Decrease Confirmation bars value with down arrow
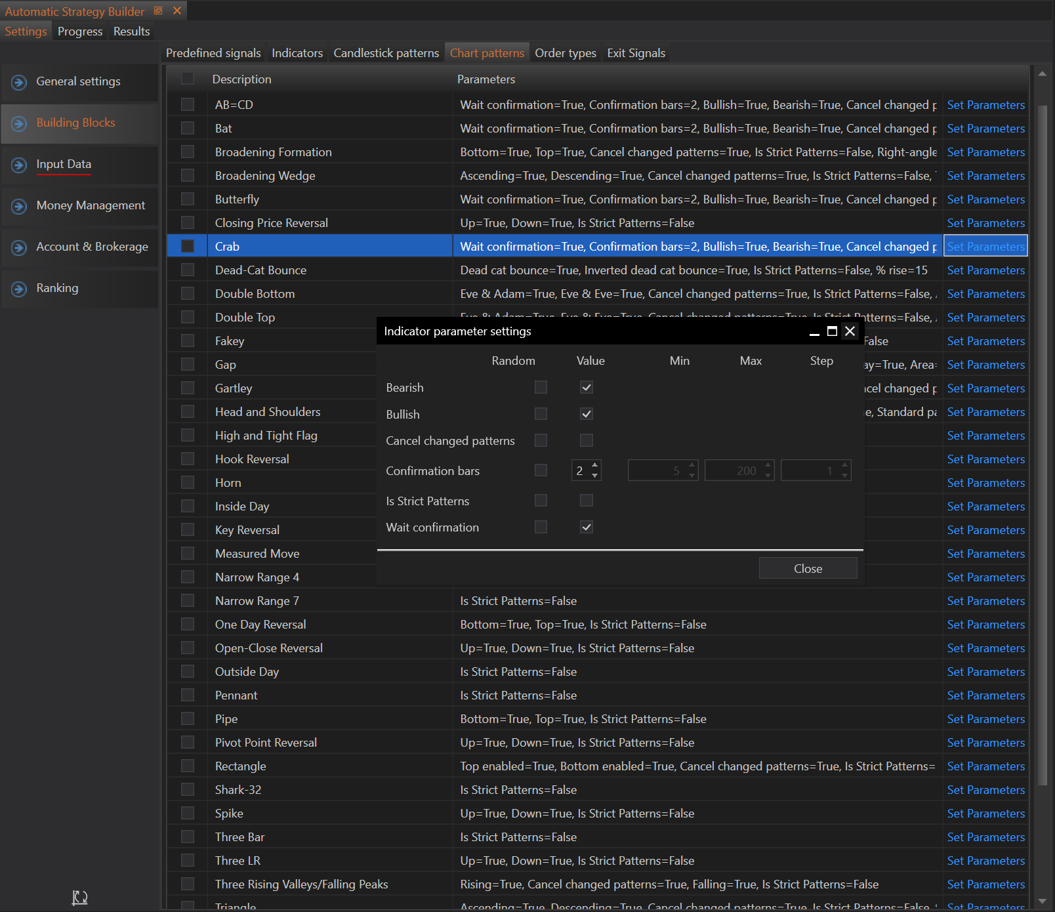Image resolution: width=1055 pixels, height=912 pixels. (595, 476)
